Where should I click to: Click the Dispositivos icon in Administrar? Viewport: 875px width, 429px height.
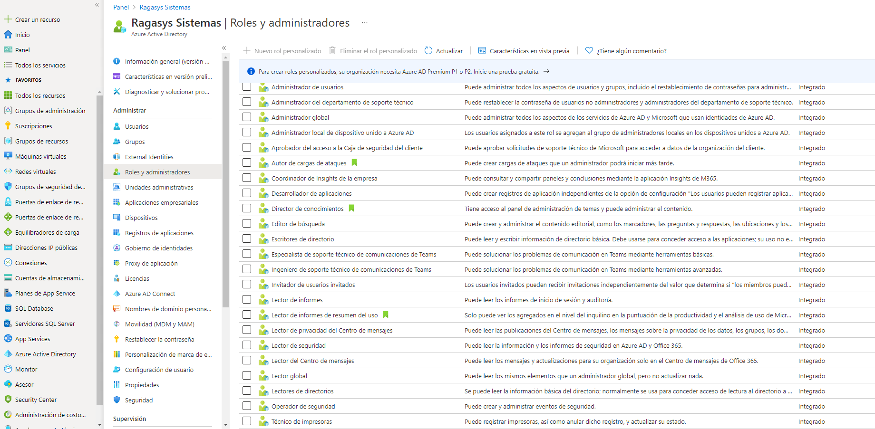117,218
